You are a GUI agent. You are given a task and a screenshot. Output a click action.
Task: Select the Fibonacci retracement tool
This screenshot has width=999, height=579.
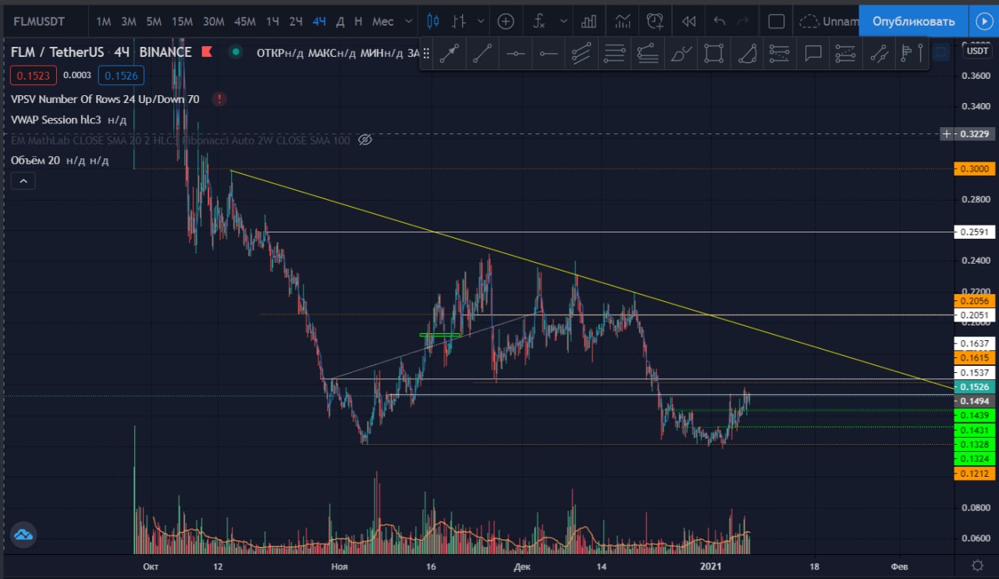coord(615,53)
